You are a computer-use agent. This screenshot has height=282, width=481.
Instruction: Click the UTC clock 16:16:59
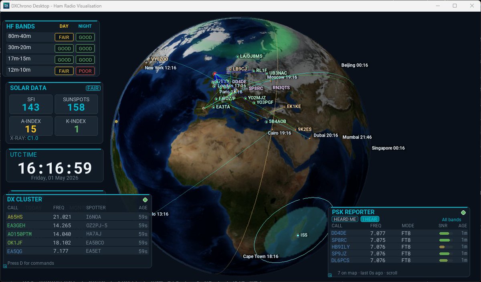[55, 168]
